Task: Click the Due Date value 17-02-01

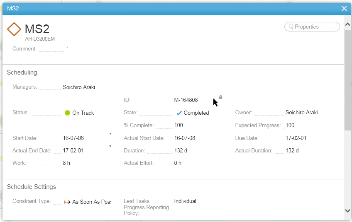Action: click(296, 138)
